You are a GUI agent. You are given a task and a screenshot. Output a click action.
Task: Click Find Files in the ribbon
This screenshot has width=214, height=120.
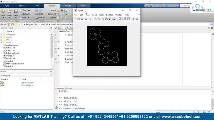coord(25,10)
